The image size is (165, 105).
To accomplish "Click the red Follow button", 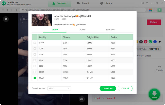I will [x=154, y=22].
